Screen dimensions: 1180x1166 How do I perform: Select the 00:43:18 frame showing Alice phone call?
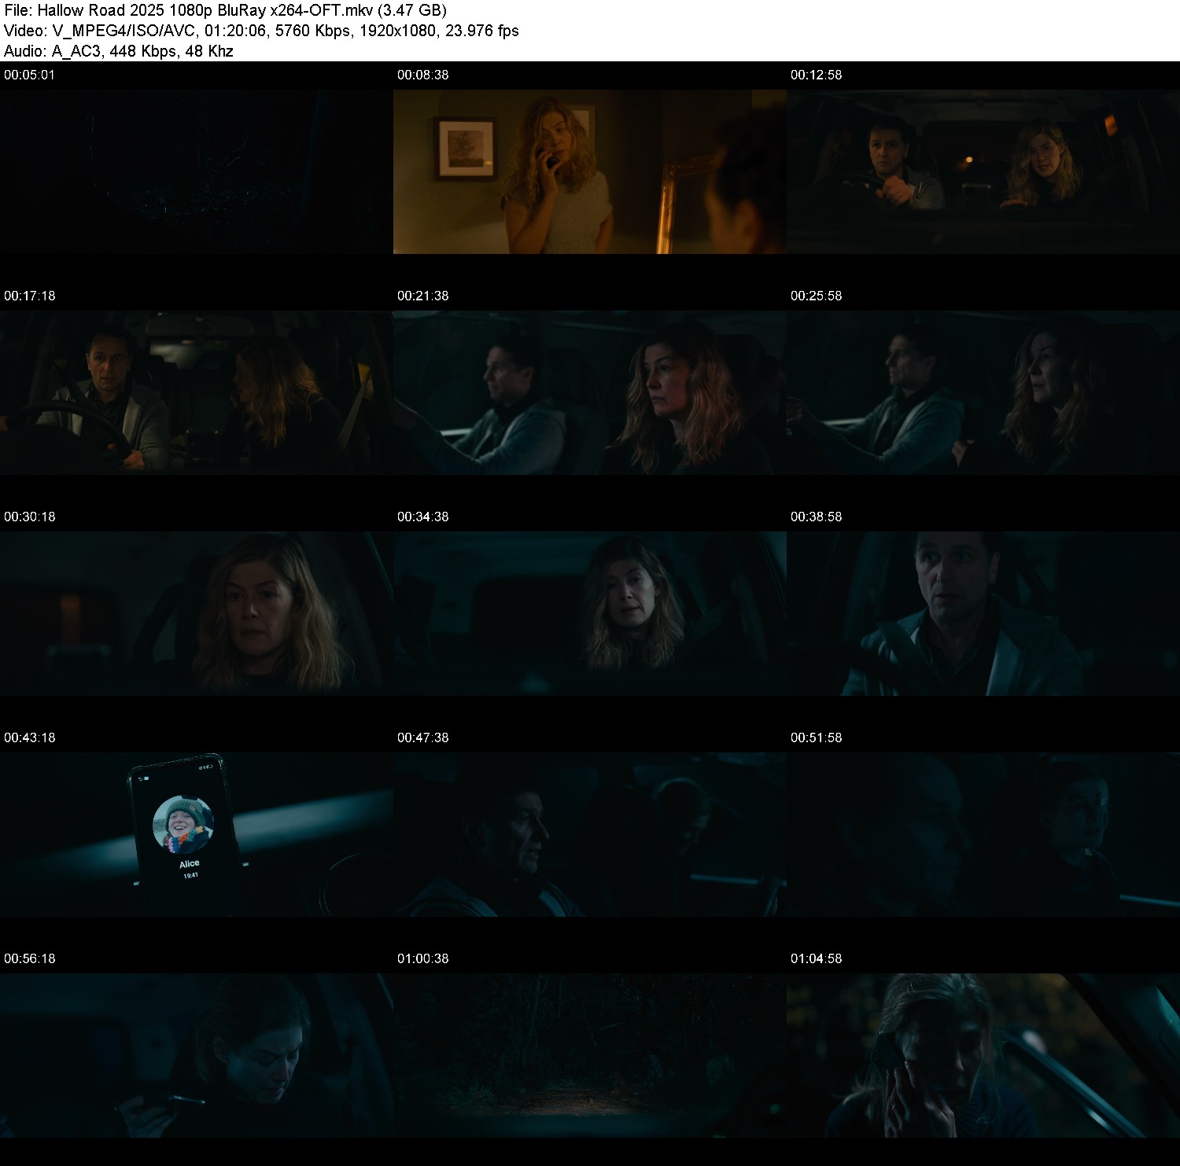[197, 834]
